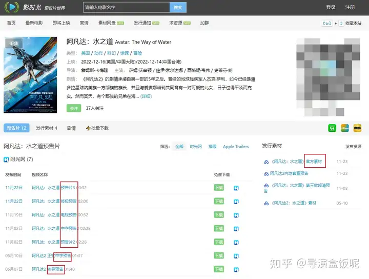Image resolution: width=369 pixels, height=279 pixels.
Task: Click the Mtime source icon for 正式中字预告 row
Action: [236, 256]
